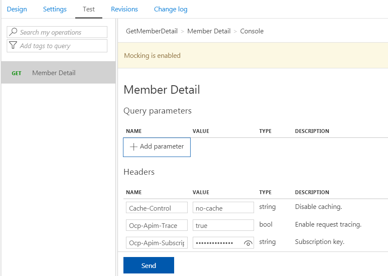Click string type in Cache-Control row
Viewport: 388px width, 276px height.
click(267, 207)
